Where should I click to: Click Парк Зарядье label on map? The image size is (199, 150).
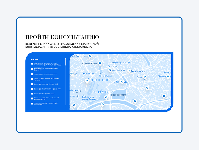[x=119, y=95]
